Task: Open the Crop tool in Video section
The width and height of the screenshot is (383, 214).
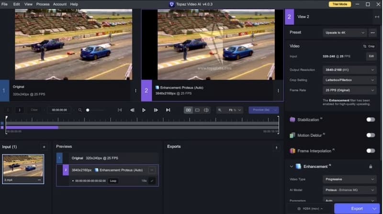Action: coord(369,46)
